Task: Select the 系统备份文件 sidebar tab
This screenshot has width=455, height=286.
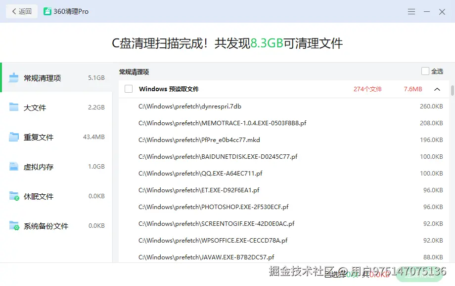Action: 56,225
